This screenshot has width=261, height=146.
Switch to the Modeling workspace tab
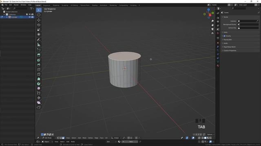coord(56,5)
